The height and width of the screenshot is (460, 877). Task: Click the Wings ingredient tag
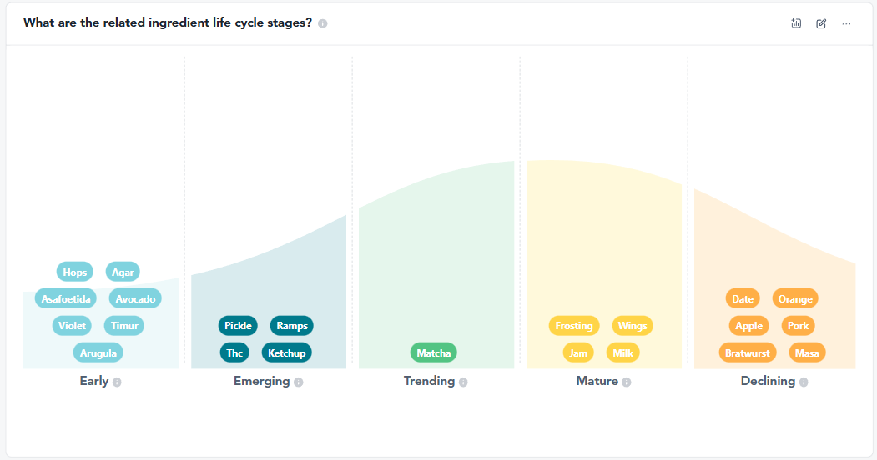pos(633,326)
